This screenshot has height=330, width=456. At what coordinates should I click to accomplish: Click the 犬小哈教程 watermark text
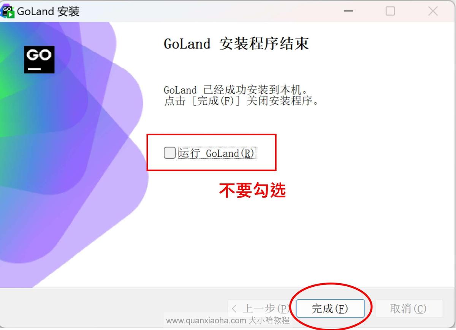coord(269,320)
